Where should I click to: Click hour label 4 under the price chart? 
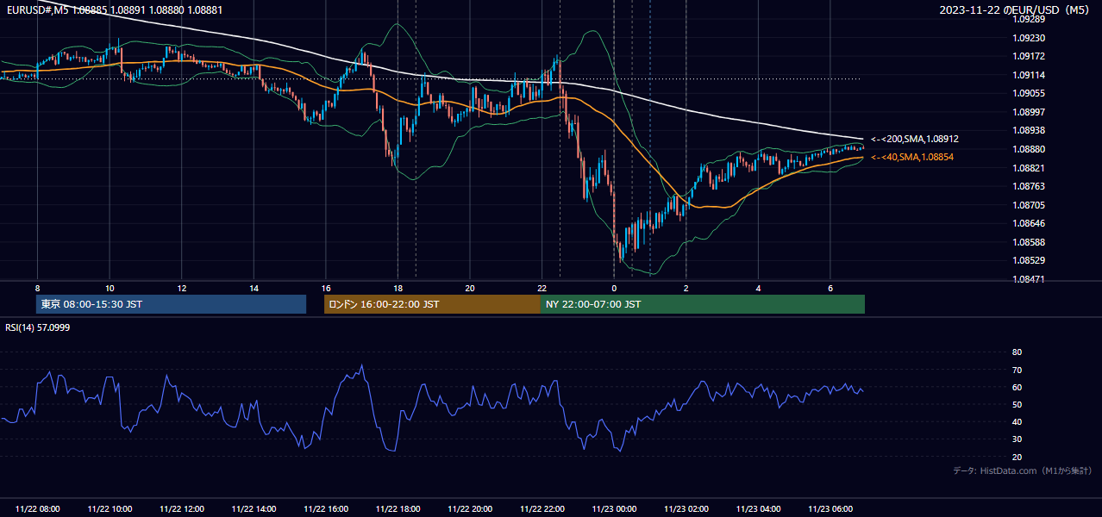point(758,288)
